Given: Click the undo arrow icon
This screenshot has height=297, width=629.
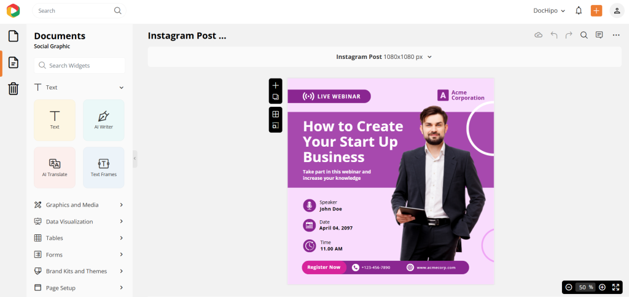Looking at the screenshot, I should tap(554, 36).
